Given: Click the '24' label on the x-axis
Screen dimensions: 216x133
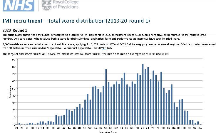Looking at the screenshot, I should [x=17, y=128].
